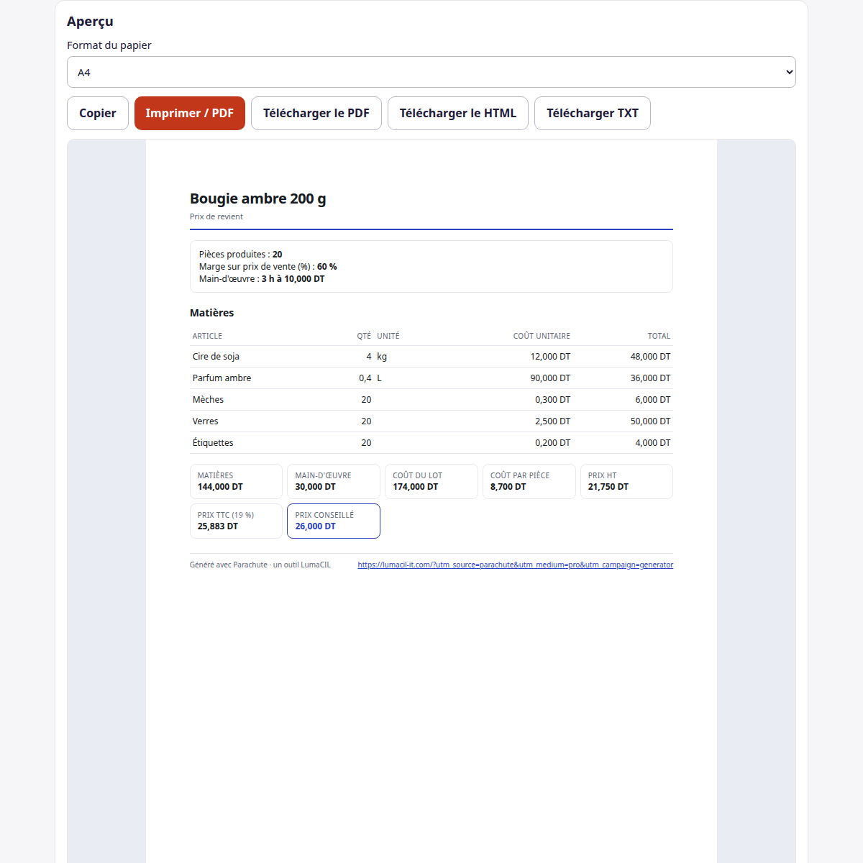Viewport: 863px width, 863px height.
Task: Click the "Étiquettes" article cell
Action: point(213,442)
